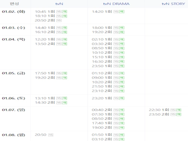This screenshot has width=188, height=141.
Task: Click tvN DRAMA 10:10 2회 entry
Action: pyautogui.click(x=108, y=53)
